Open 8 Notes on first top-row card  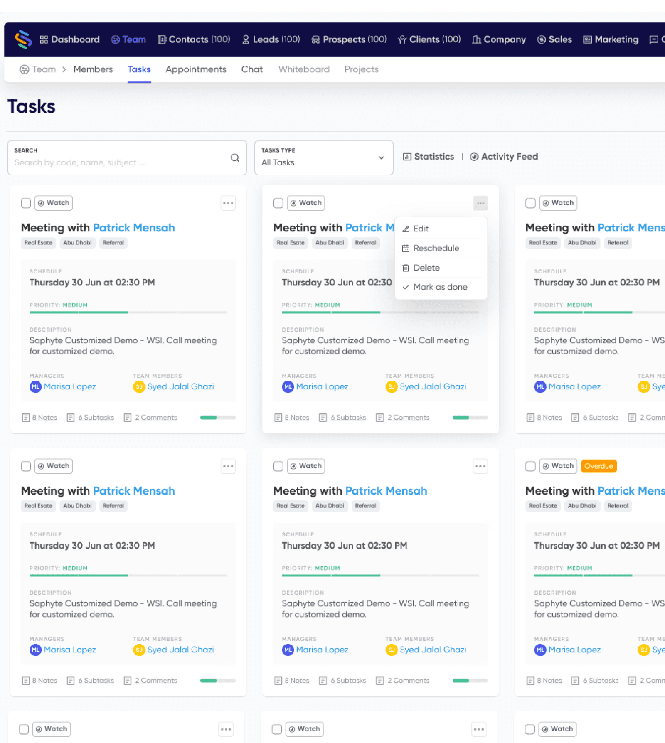click(40, 417)
